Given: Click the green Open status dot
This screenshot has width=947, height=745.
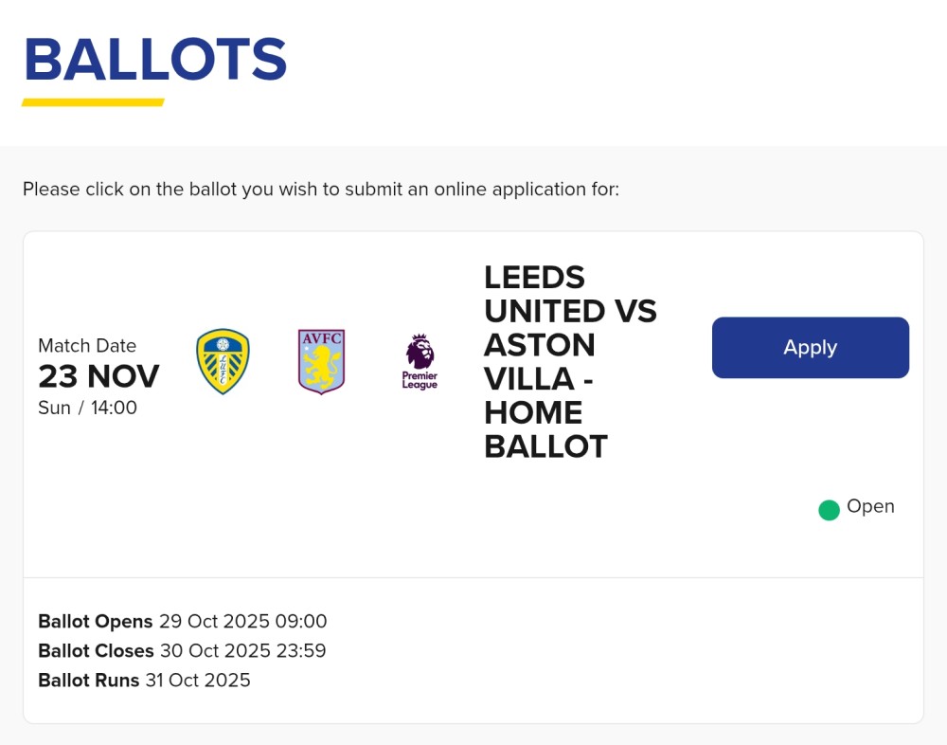Looking at the screenshot, I should (829, 510).
